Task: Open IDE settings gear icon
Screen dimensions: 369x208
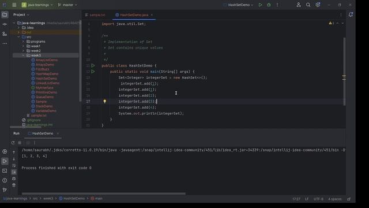Action: click(x=318, y=5)
